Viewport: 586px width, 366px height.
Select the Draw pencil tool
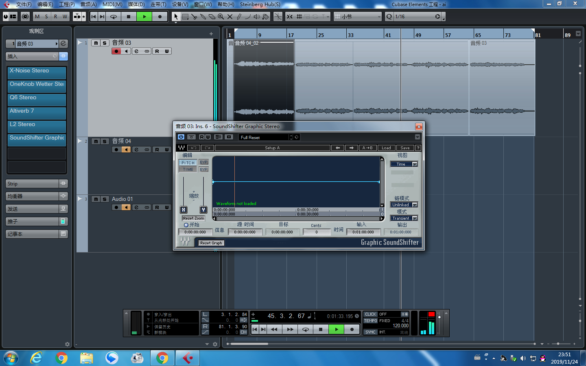pos(239,17)
